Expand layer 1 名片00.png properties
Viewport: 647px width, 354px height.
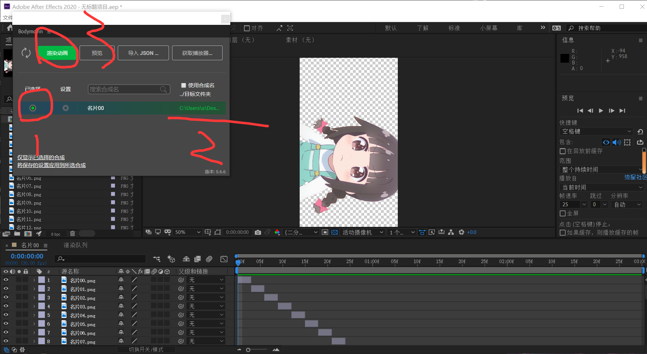(x=34, y=280)
